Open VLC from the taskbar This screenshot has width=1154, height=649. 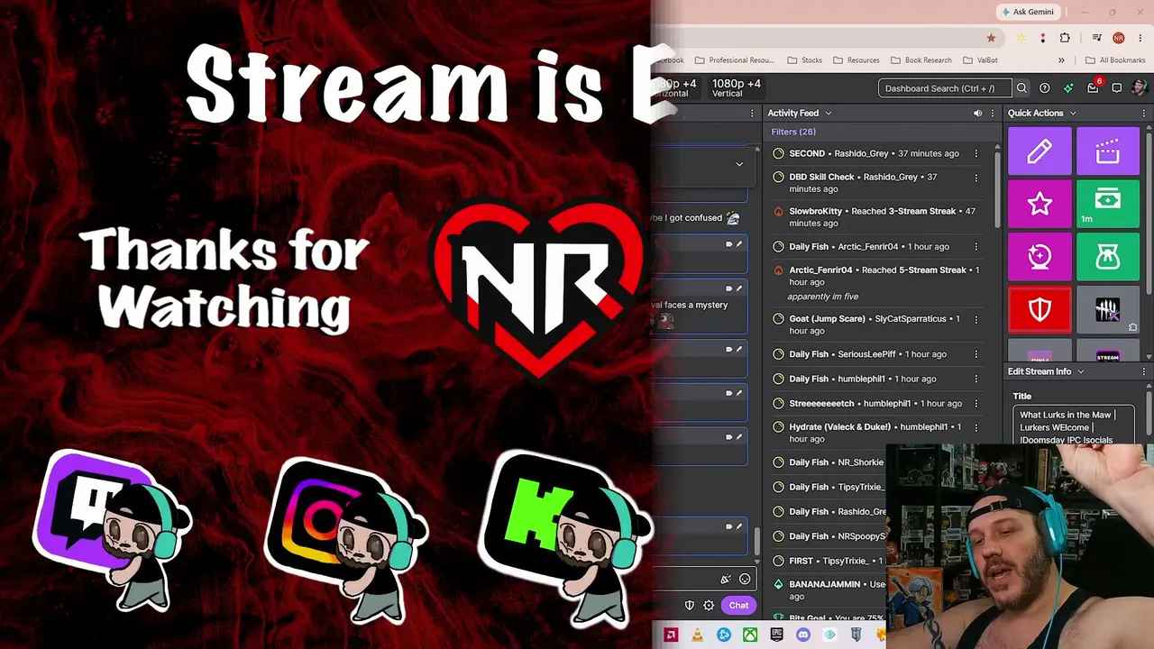coord(697,635)
